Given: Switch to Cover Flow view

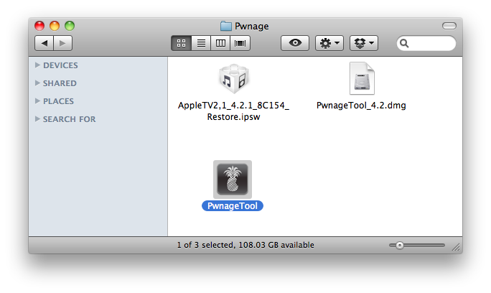Looking at the screenshot, I should [239, 43].
